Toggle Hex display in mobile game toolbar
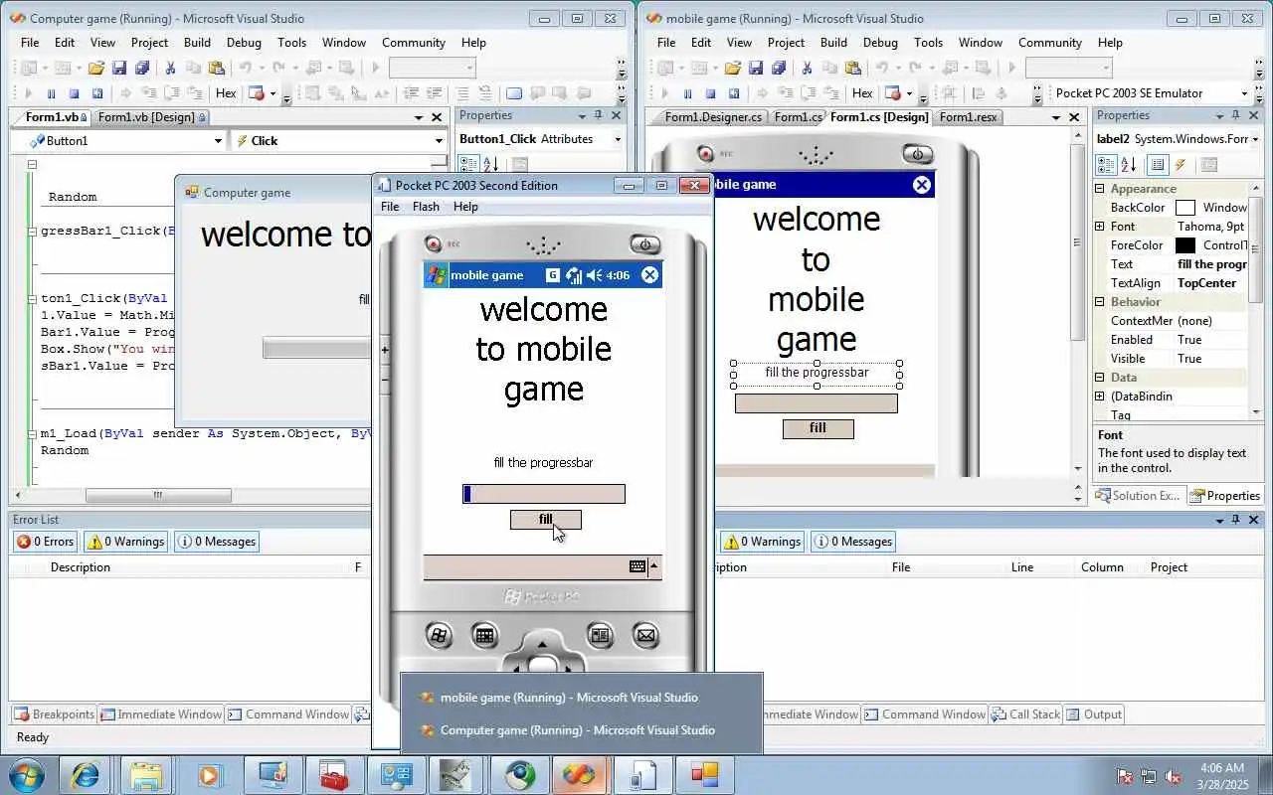1273x795 pixels. (x=862, y=93)
